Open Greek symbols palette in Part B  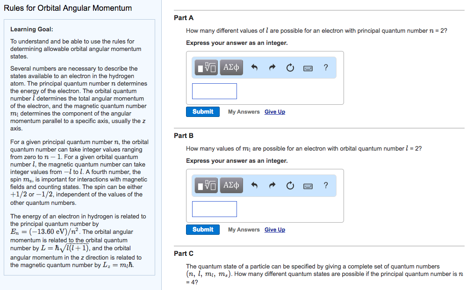coord(231,186)
